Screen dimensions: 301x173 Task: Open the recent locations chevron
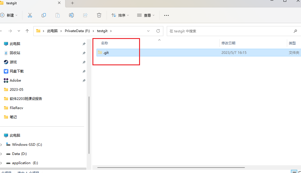point(19,31)
